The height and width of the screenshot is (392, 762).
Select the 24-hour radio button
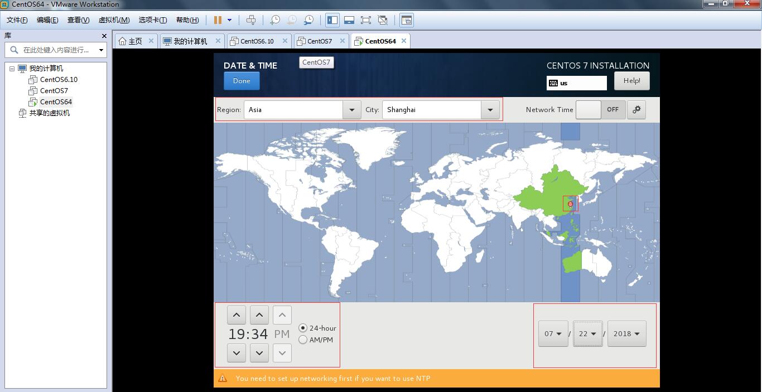pos(303,328)
